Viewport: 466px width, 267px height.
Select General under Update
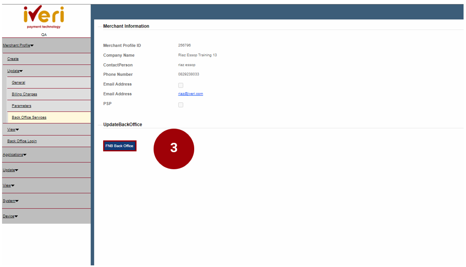[x=18, y=82]
